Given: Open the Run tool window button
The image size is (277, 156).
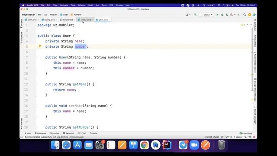Looking at the screenshot, I should [x=28, y=133].
